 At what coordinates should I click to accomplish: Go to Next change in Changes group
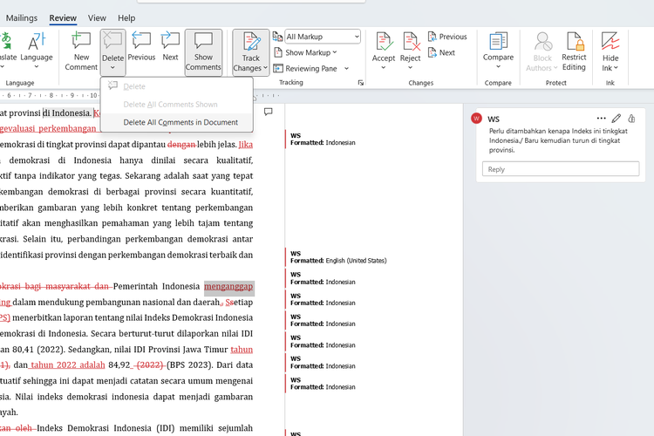pyautogui.click(x=441, y=52)
